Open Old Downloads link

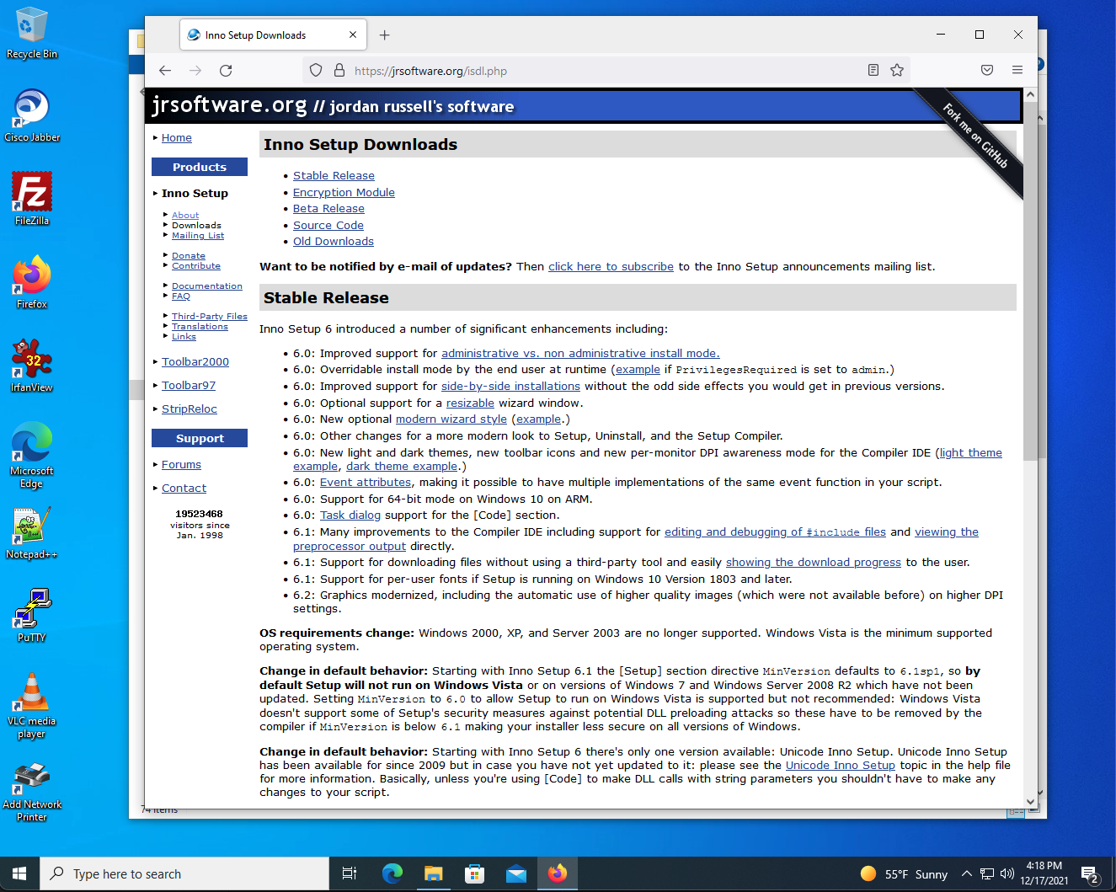click(x=334, y=242)
